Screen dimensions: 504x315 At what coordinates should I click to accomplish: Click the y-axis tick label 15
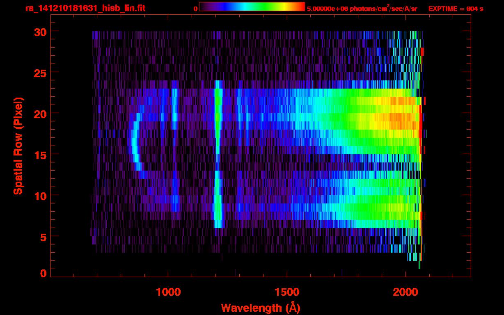point(40,155)
